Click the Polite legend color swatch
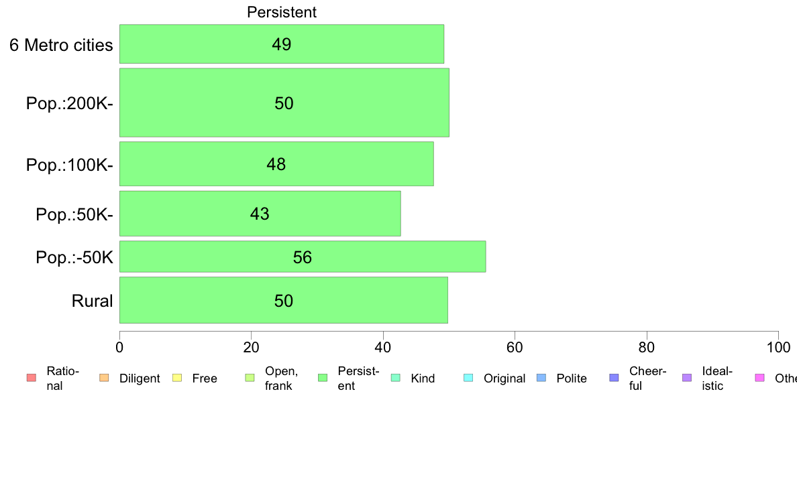Screen dimensions: 797x493 541,378
